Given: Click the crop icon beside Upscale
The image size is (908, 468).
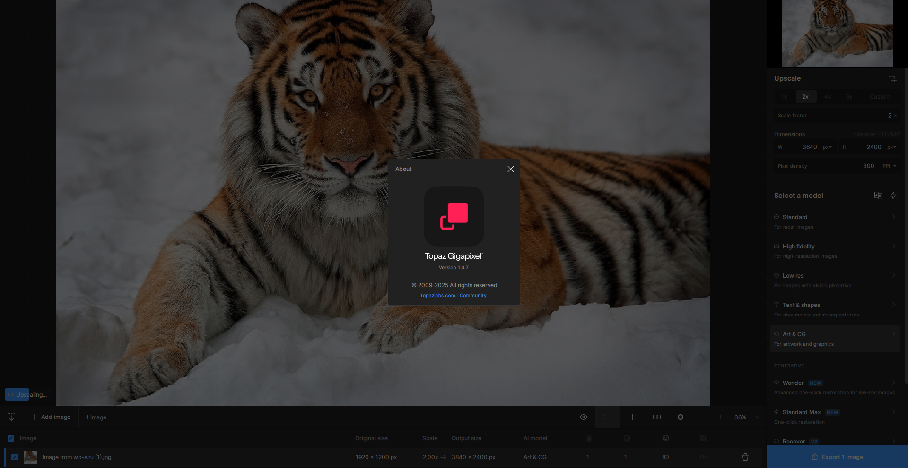Looking at the screenshot, I should [x=892, y=78].
